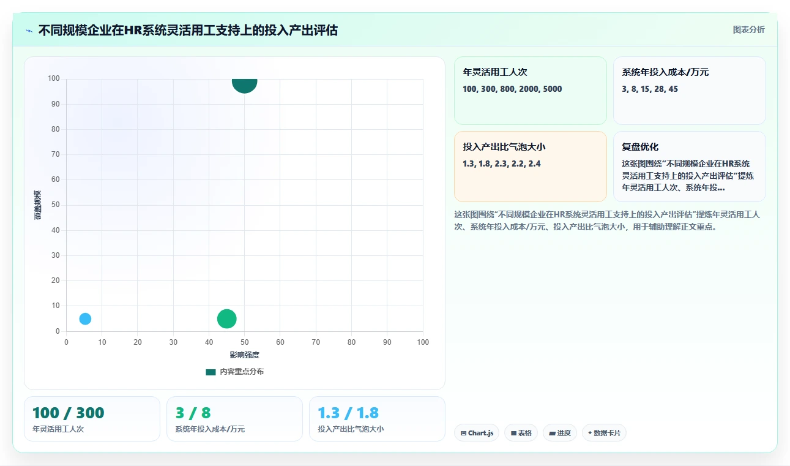The height and width of the screenshot is (466, 790).
Task: Open the 投入产出比气泡大小 orange card
Action: [530, 167]
